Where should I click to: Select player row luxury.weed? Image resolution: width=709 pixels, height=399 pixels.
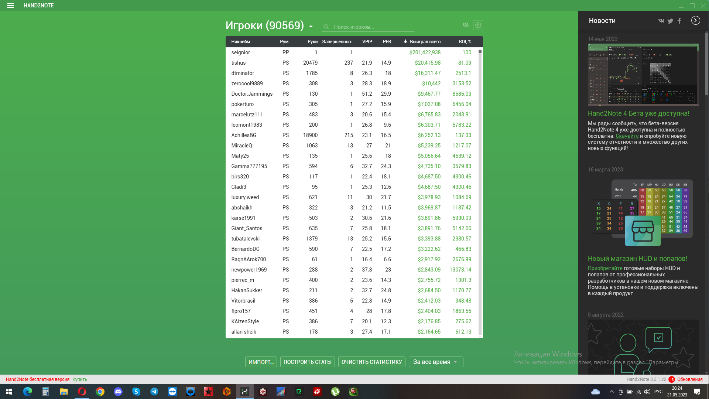(352, 197)
